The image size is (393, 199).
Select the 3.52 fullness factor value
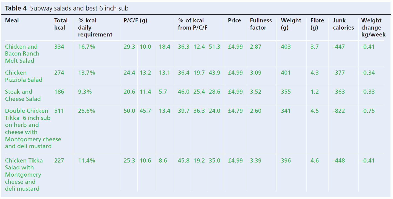click(255, 92)
